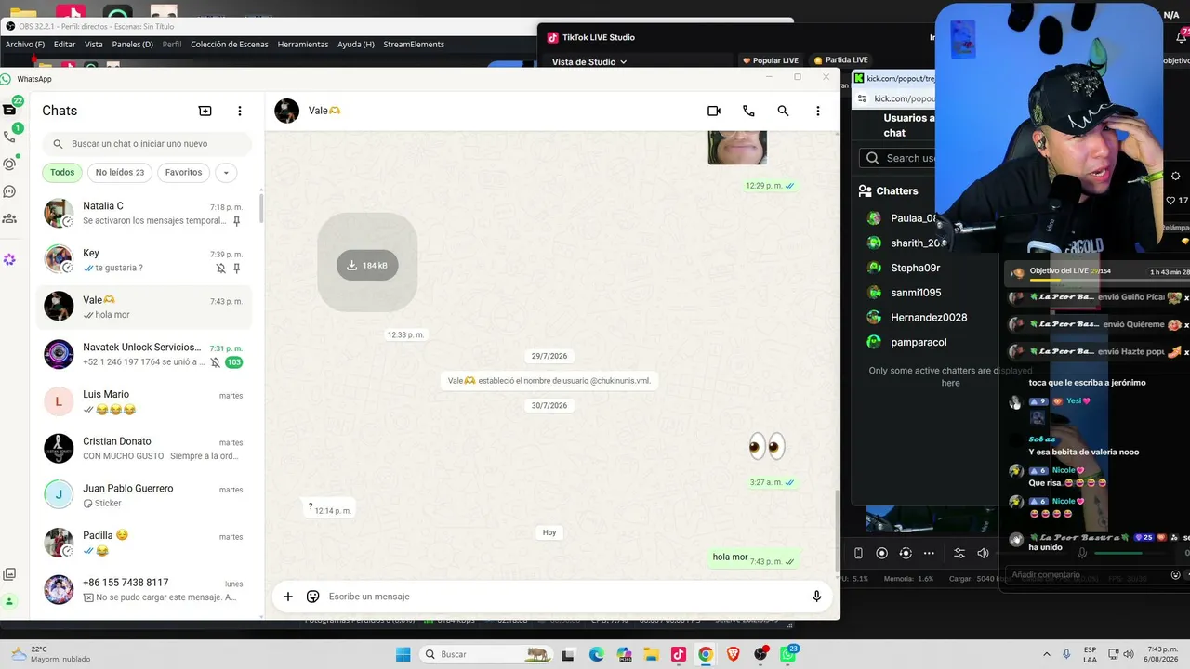
Task: Open the emoji picker in message bar
Action: [313, 597]
